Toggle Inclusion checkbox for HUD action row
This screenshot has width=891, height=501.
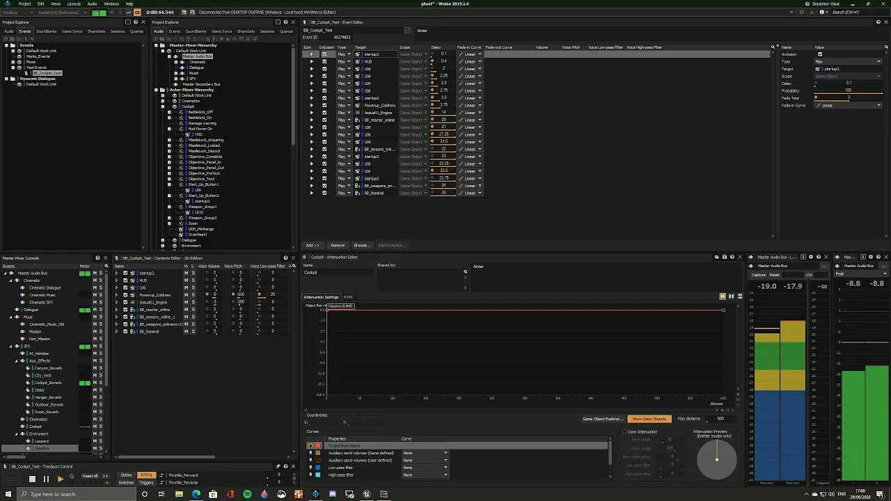click(x=324, y=61)
